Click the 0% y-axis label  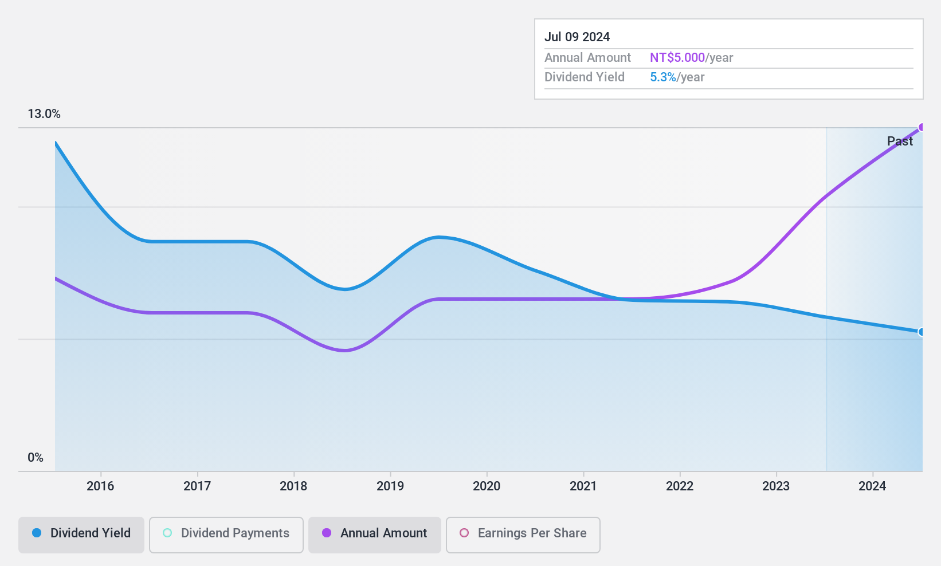pos(36,458)
